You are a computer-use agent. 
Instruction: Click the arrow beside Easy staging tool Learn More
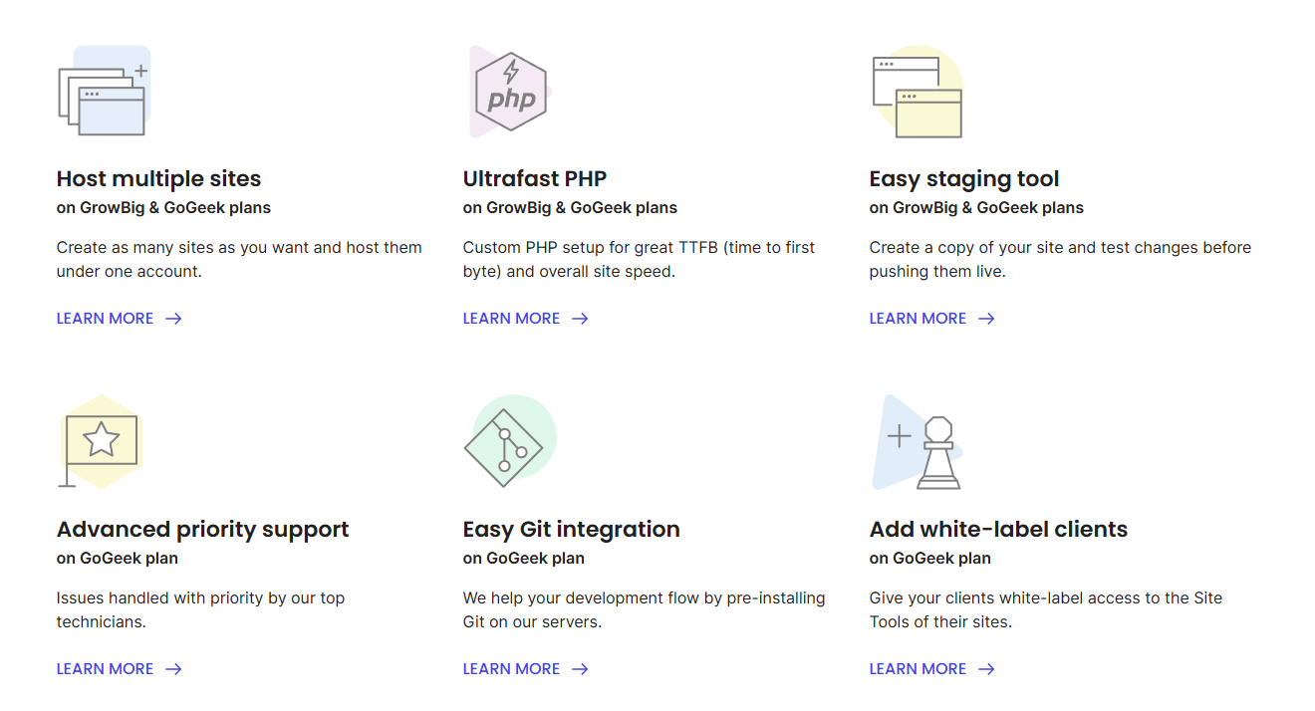(986, 319)
